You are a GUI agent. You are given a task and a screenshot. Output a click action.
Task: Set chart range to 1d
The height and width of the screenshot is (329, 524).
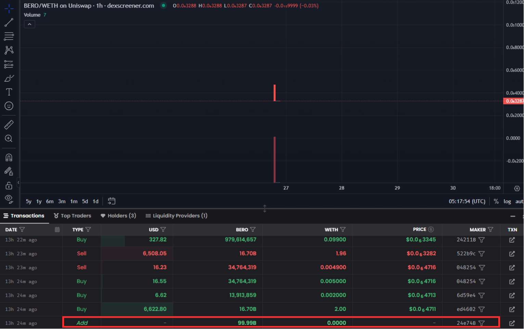(x=96, y=201)
